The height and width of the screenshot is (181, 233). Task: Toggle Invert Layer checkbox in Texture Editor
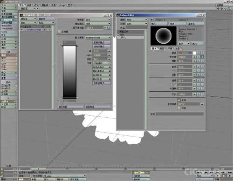(59, 32)
